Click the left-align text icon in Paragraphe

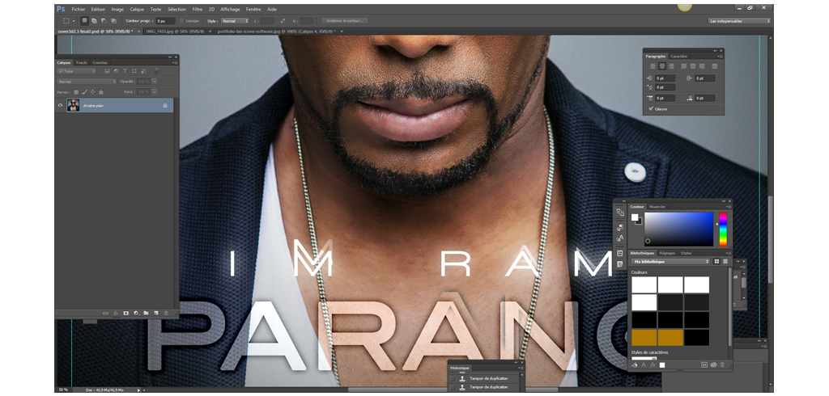[x=651, y=66]
